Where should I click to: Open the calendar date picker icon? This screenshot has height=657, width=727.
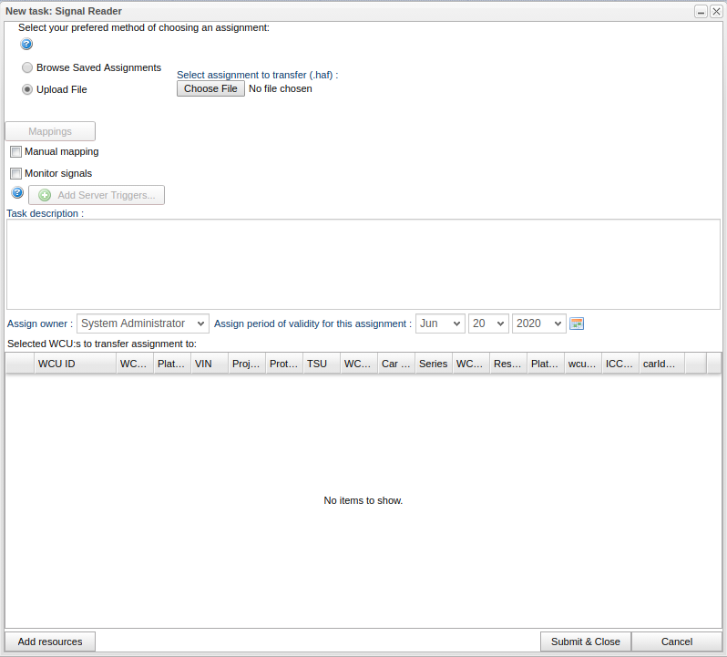576,323
